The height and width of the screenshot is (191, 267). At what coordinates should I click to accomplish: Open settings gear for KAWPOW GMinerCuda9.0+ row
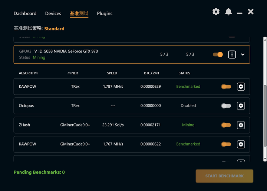coord(241,144)
